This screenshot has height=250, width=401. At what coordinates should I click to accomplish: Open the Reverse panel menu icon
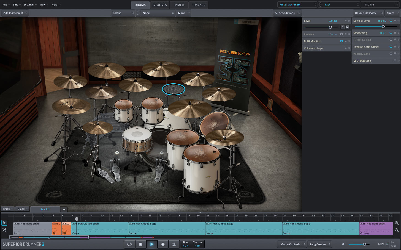[345, 34]
